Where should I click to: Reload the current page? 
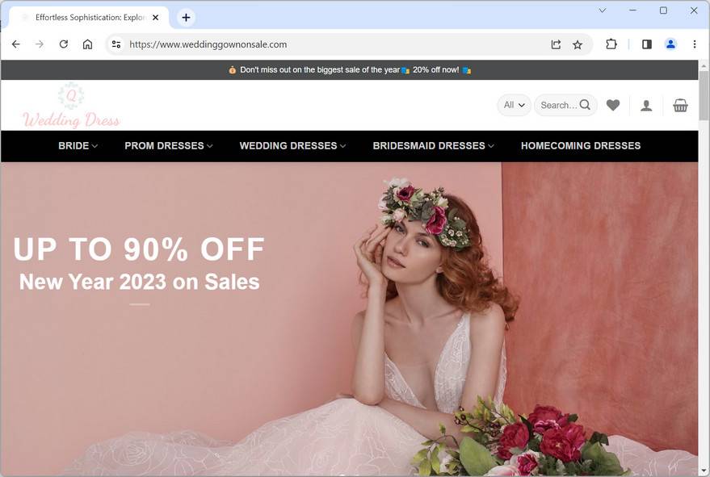[x=64, y=44]
